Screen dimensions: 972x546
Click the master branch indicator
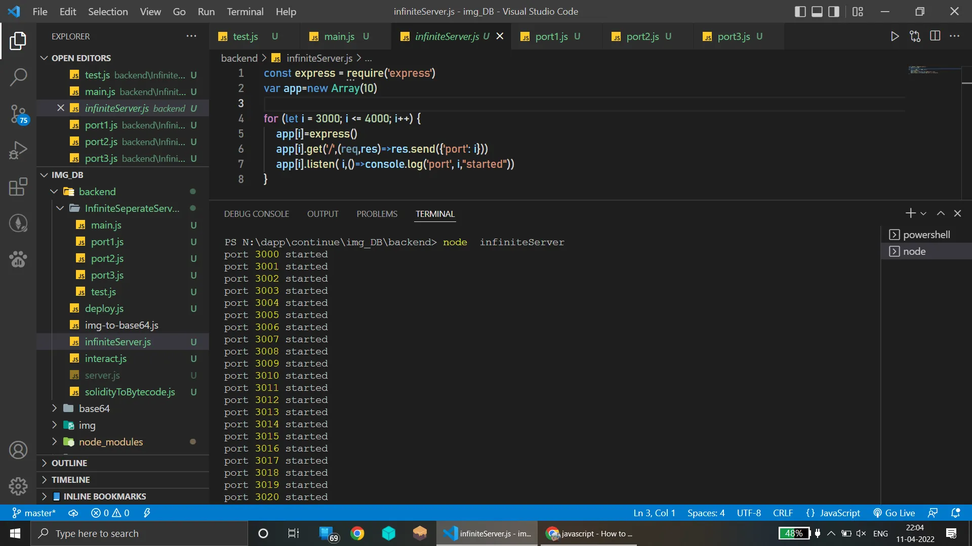(34, 513)
